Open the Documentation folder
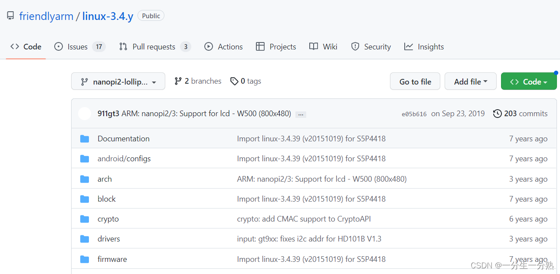 click(x=124, y=139)
